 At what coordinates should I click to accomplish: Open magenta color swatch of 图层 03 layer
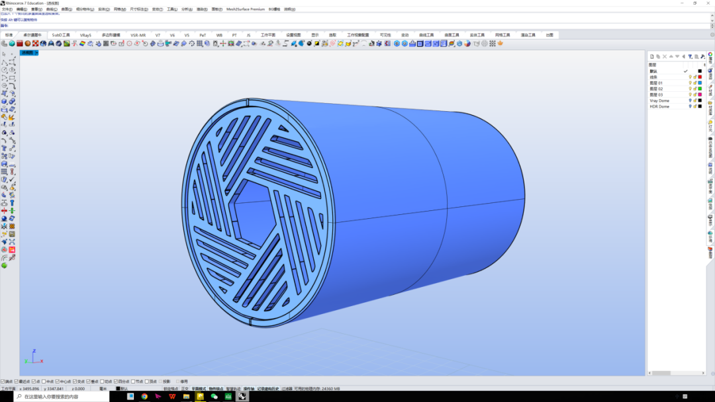tap(700, 95)
